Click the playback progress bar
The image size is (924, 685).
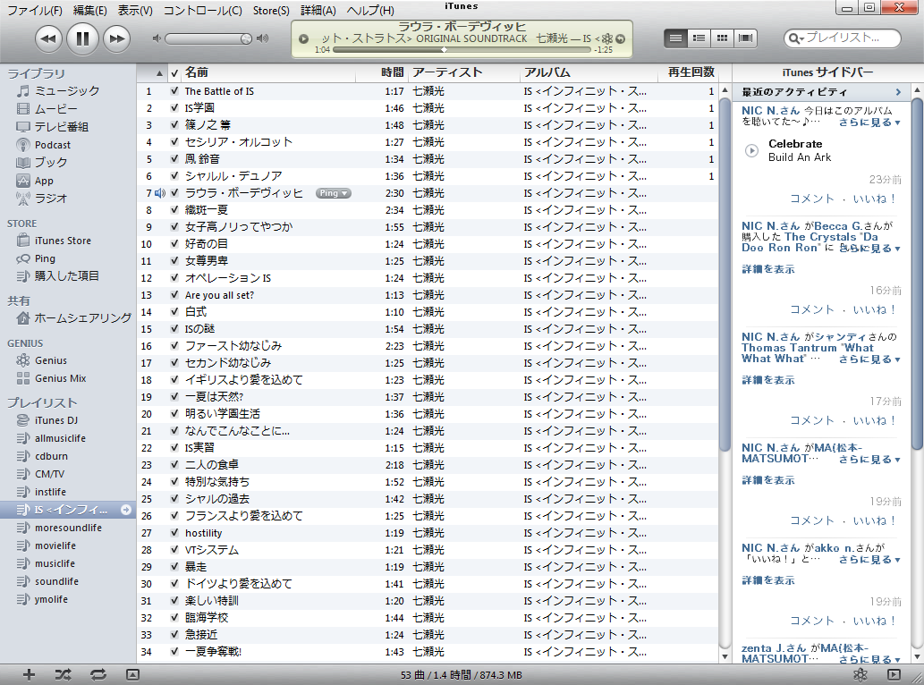tap(462, 50)
